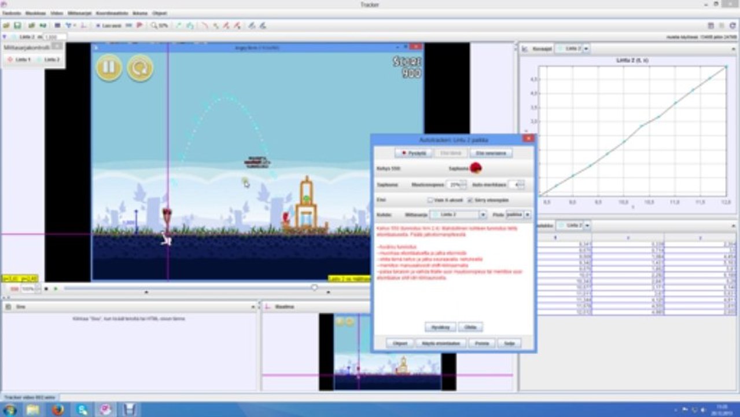Click the Ohita button in Autotracker
740x417 pixels.
tap(470, 327)
